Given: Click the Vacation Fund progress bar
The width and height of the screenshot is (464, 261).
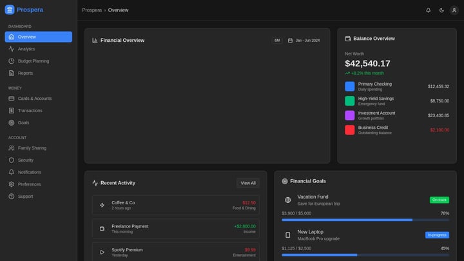Looking at the screenshot, I should coord(365,220).
